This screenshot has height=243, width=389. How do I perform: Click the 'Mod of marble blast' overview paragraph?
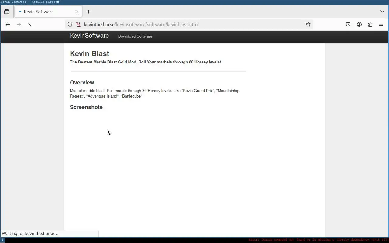point(155,93)
